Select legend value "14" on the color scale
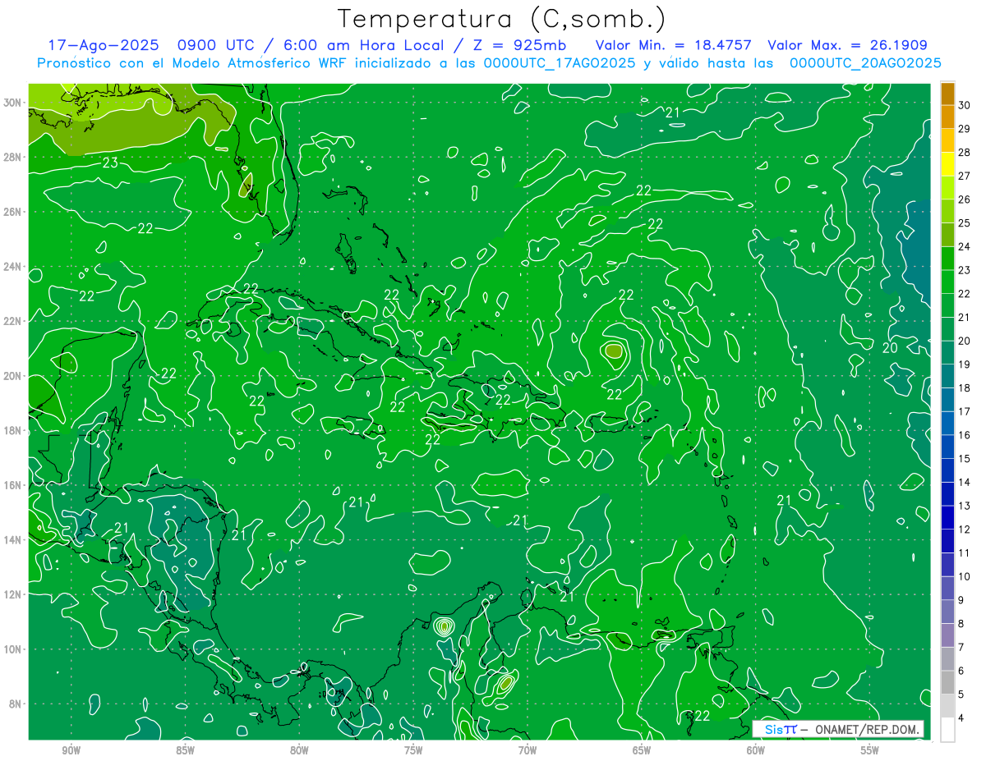The height and width of the screenshot is (761, 986). [965, 483]
